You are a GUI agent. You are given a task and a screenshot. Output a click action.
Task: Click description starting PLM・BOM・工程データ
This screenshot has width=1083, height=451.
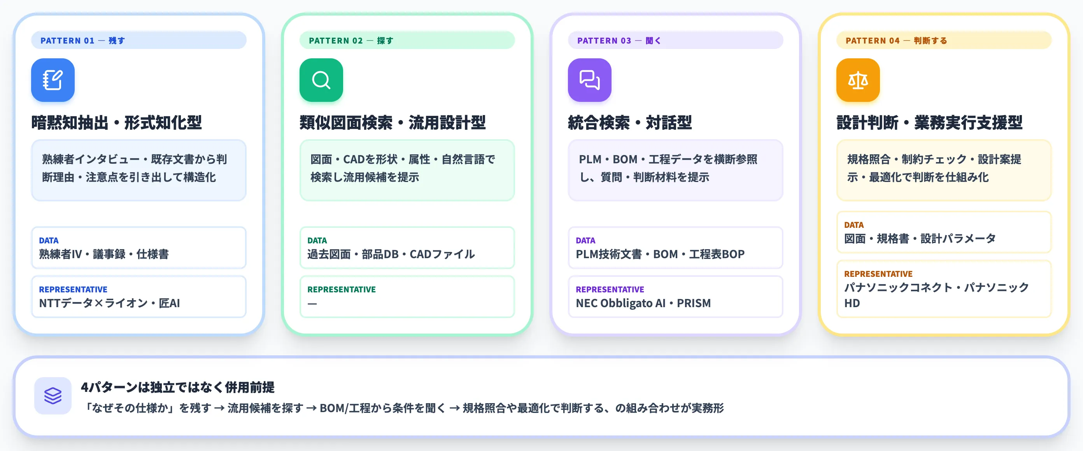click(668, 168)
